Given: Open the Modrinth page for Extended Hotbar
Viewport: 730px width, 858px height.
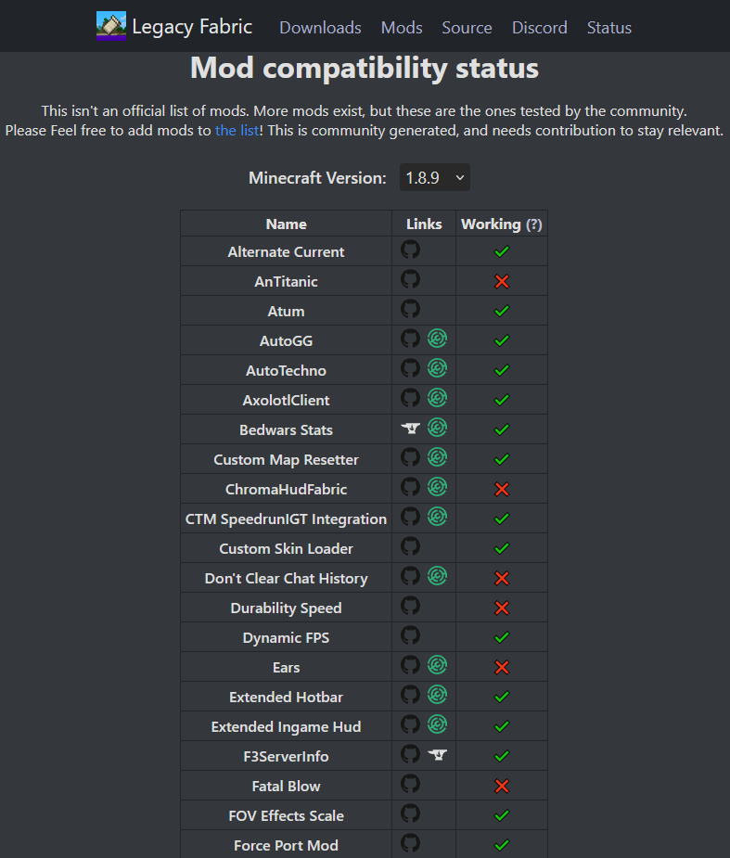Looking at the screenshot, I should [437, 695].
